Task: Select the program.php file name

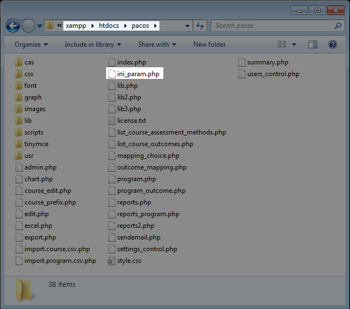Action: [x=137, y=179]
